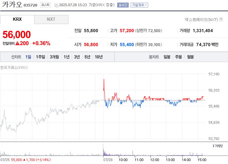This screenshot has height=164, width=228.
Task: Click the 선차트 label
Action: coord(16,57)
